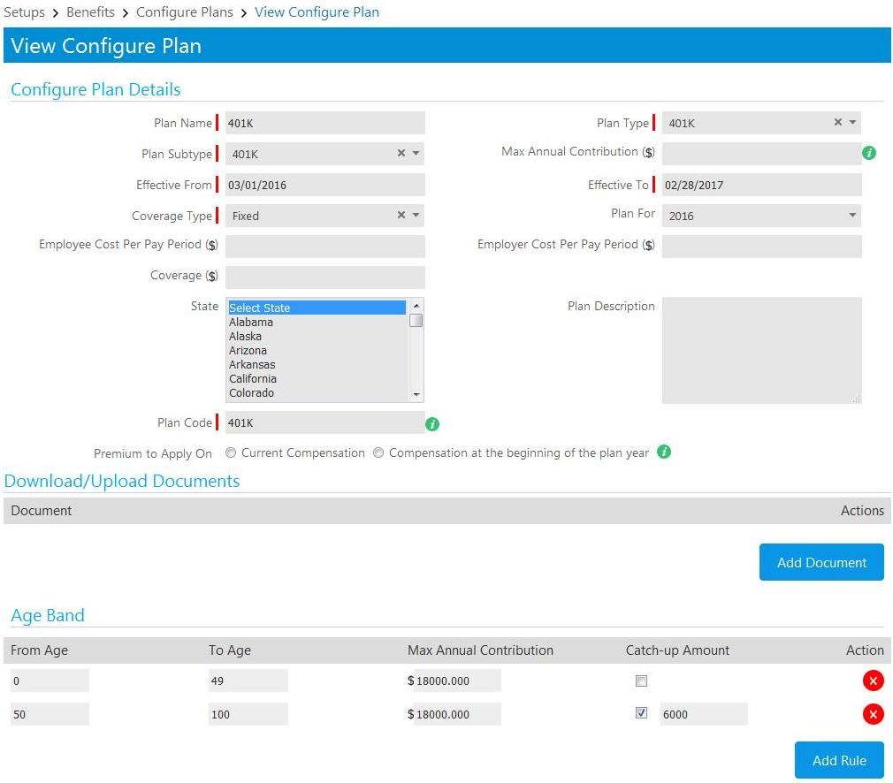Viewport: 893px width, 783px height.
Task: Go to Configure Plans breadcrumb
Action: click(185, 12)
